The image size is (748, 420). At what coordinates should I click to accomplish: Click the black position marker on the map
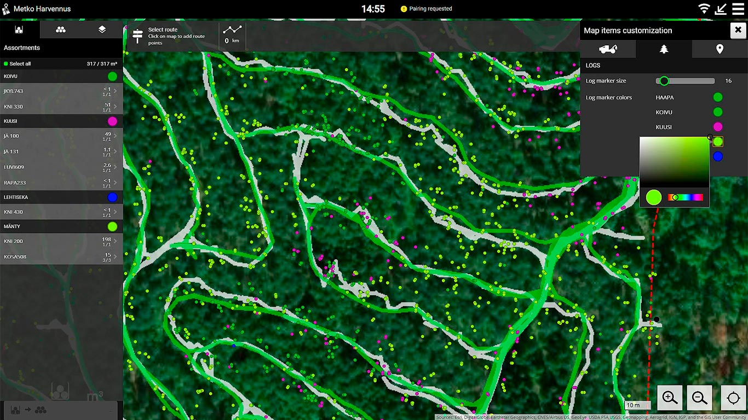[657, 319]
